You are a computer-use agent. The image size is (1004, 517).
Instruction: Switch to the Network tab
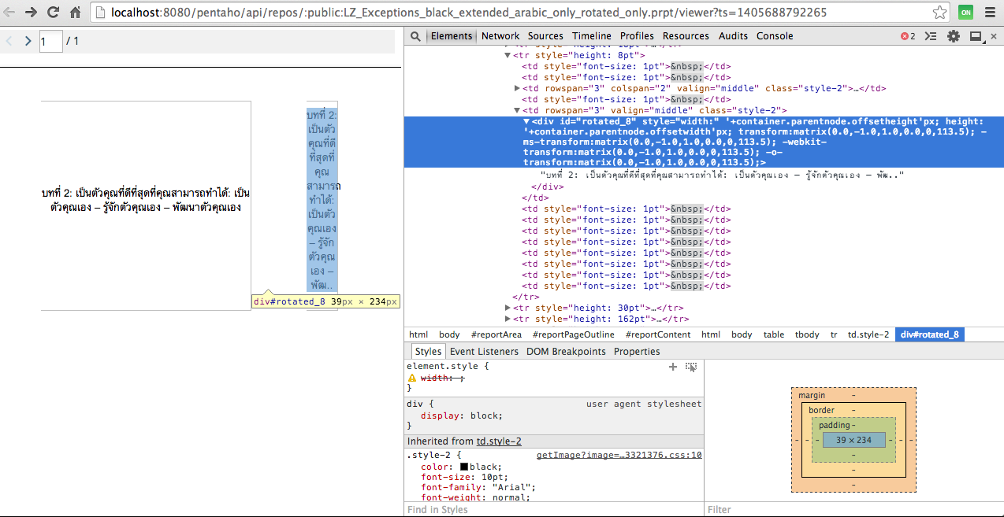tap(500, 36)
